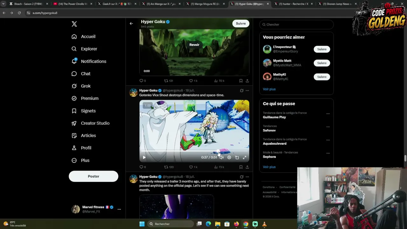Go to Profil in the sidebar
This screenshot has width=407, height=229.
click(x=81, y=148)
